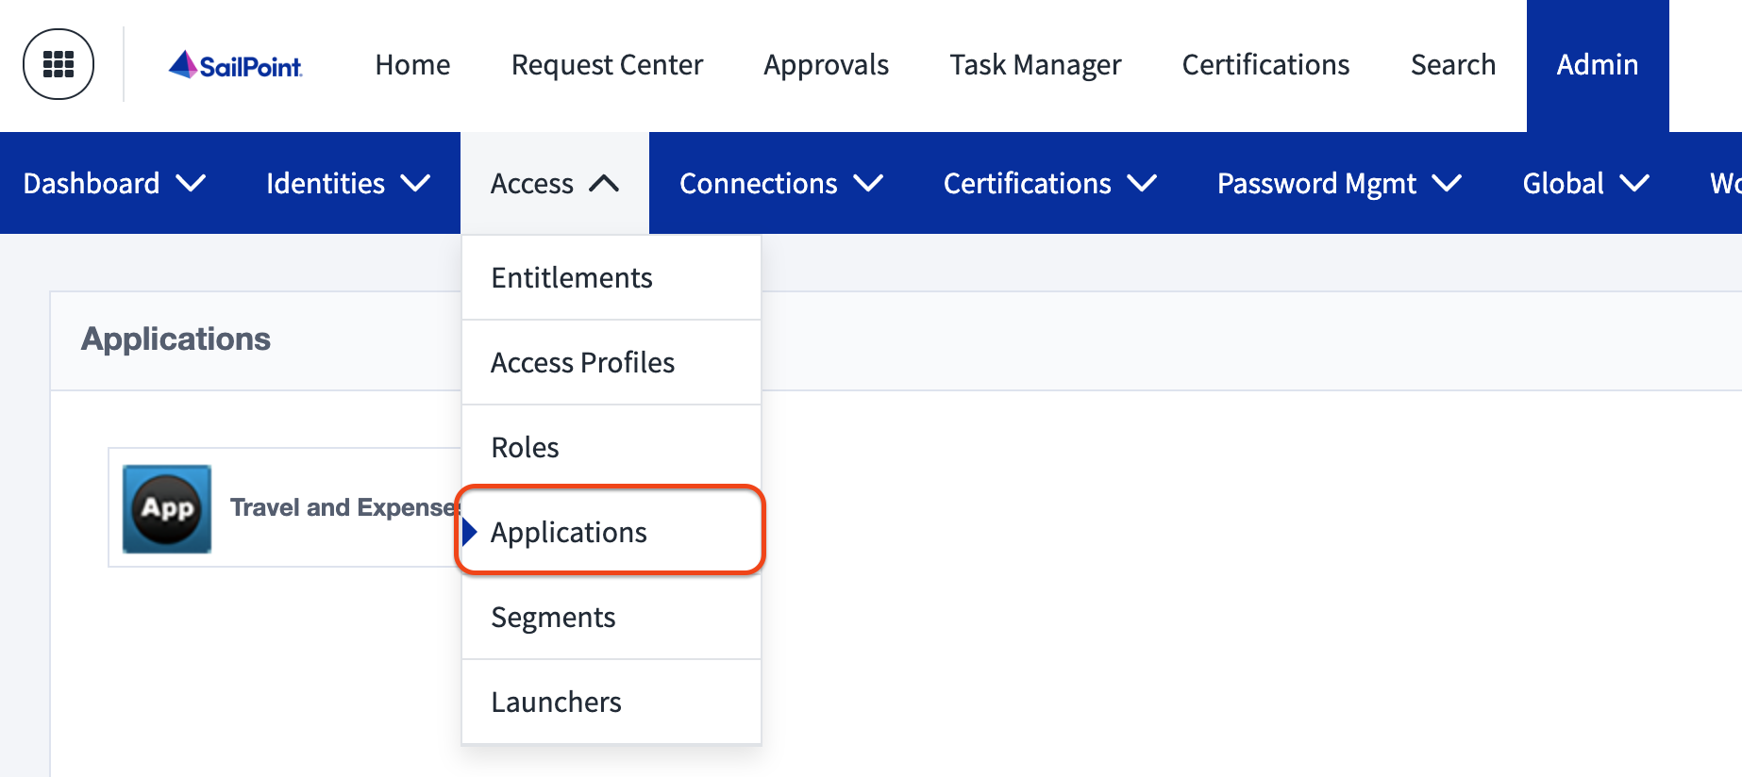Open Segments from the Access menu
The image size is (1742, 777).
[553, 618]
